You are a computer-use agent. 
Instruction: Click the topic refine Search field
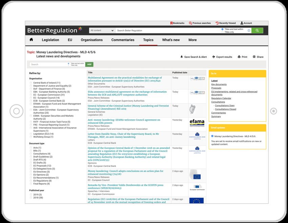(48, 64)
